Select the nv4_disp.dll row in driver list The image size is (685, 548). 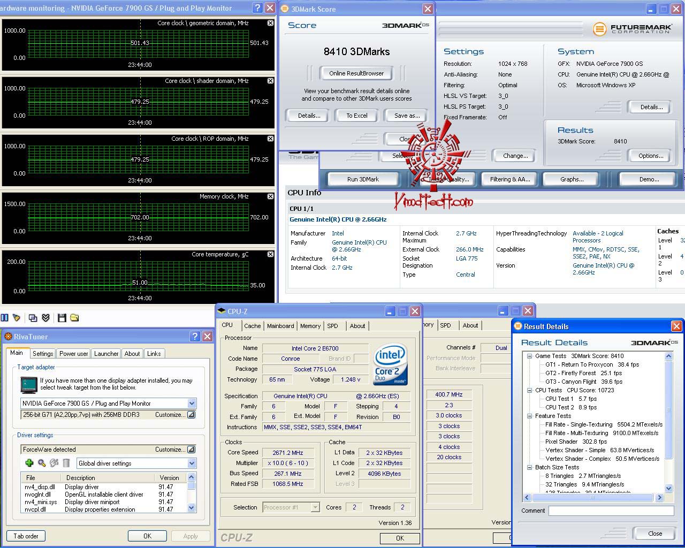click(x=104, y=487)
